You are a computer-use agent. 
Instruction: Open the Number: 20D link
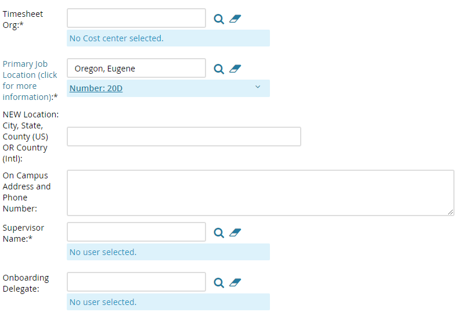(96, 88)
